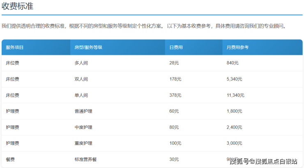Click the 多人间 room type cell
The image size is (304, 168).
pos(81,63)
